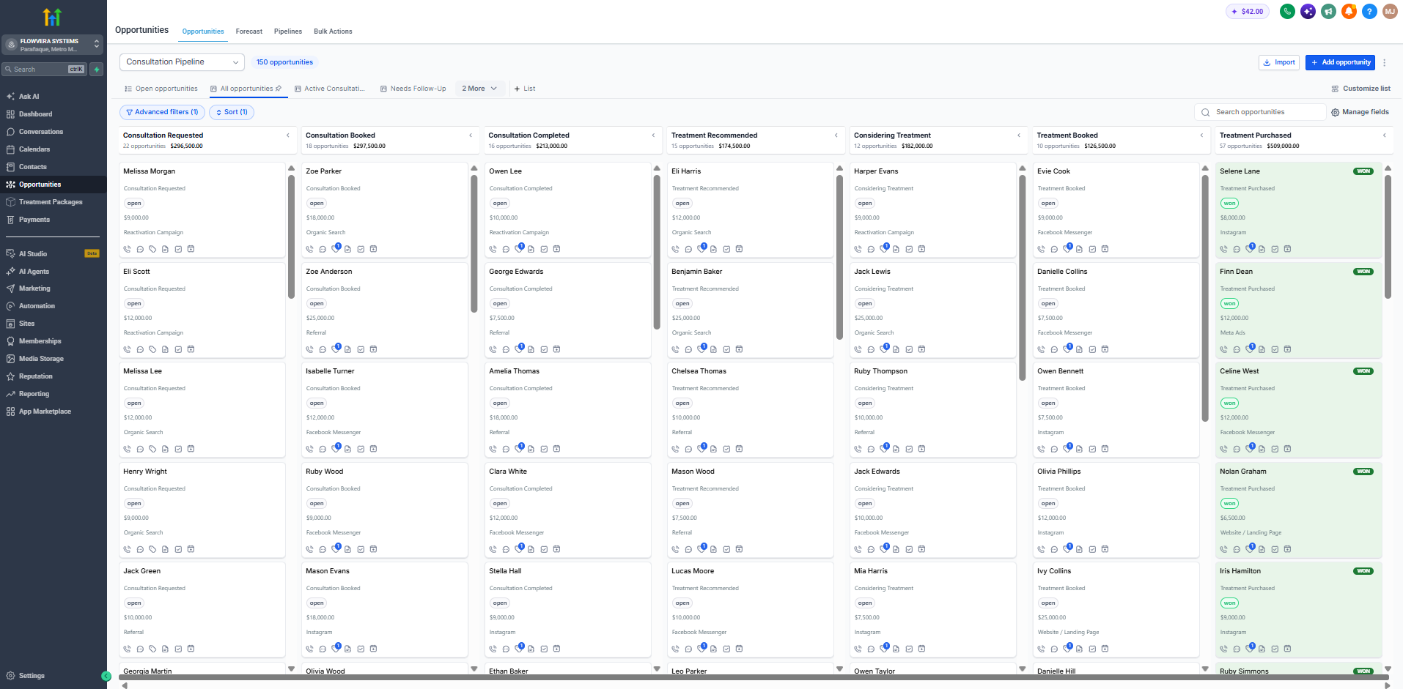The width and height of the screenshot is (1403, 689).
Task: Open the Flowvera Systems account switcher
Action: (x=51, y=45)
